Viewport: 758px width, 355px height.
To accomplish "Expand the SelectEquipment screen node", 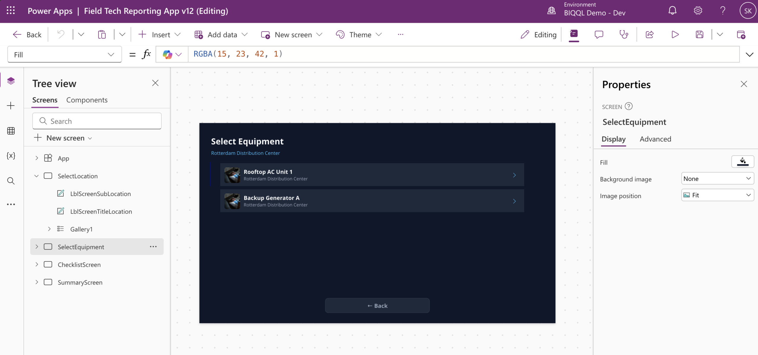I will (37, 247).
